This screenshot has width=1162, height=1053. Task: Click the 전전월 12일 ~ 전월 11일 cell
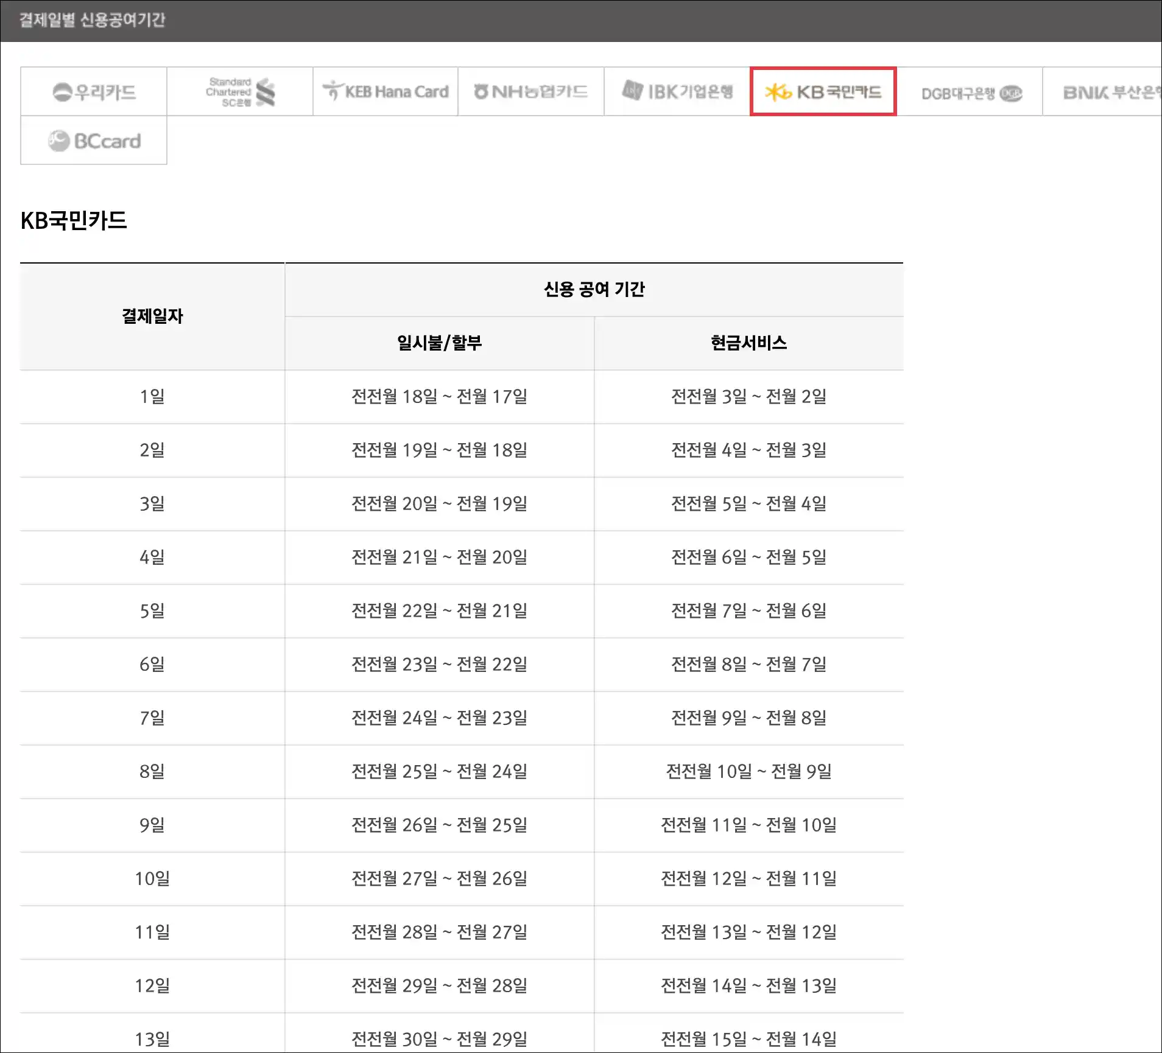click(749, 879)
